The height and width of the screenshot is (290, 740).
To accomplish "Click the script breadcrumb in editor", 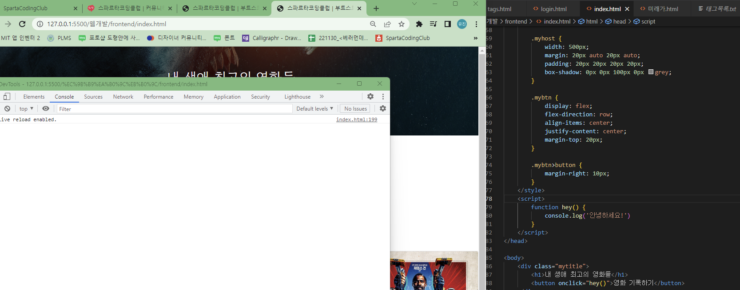I will coord(644,21).
